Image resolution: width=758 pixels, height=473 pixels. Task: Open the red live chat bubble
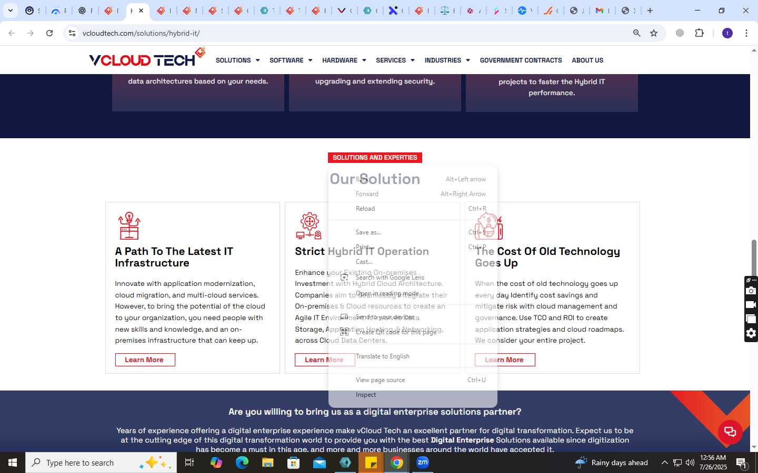[730, 432]
